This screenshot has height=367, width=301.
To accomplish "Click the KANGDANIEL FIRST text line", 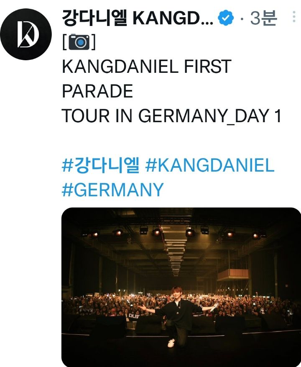I will (146, 67).
